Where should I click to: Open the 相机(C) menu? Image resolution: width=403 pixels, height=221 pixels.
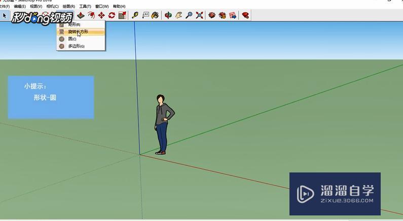[52, 6]
